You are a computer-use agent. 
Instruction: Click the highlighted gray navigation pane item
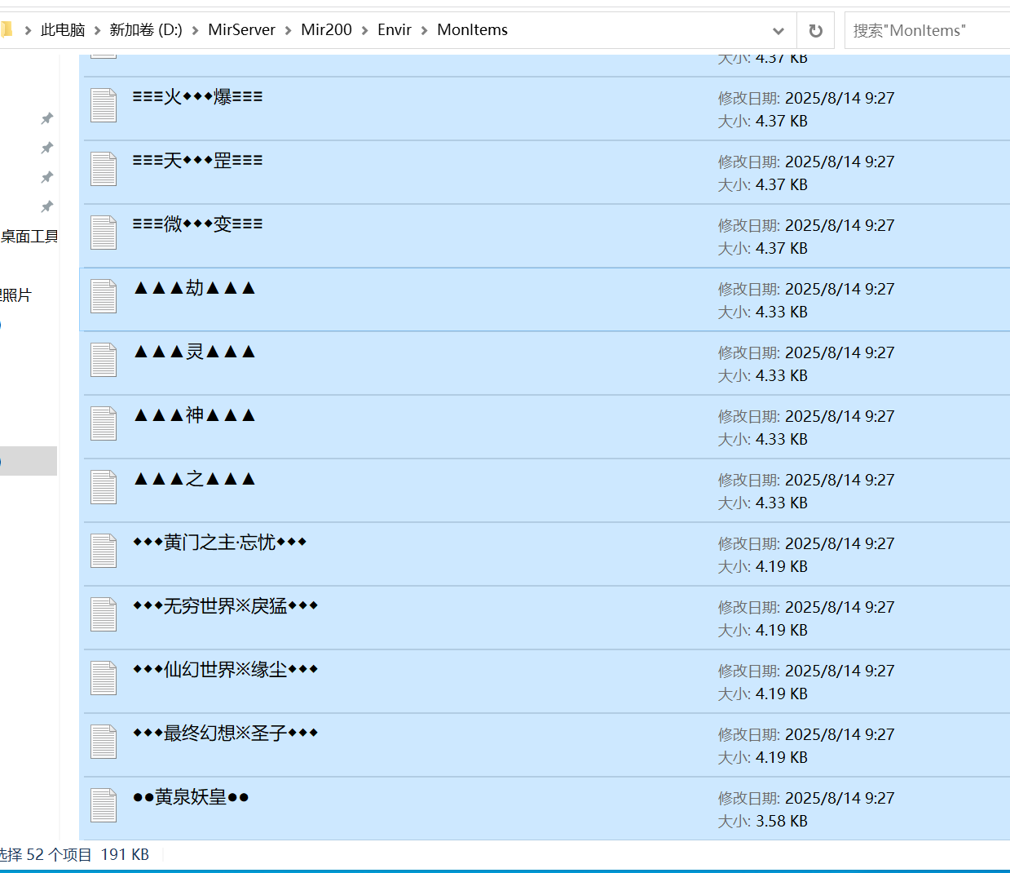pyautogui.click(x=29, y=461)
